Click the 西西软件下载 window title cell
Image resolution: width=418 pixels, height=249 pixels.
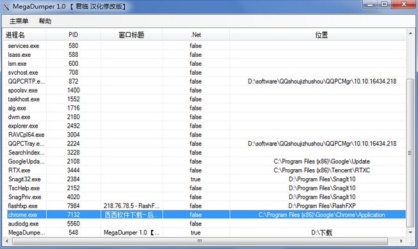[x=132, y=215]
